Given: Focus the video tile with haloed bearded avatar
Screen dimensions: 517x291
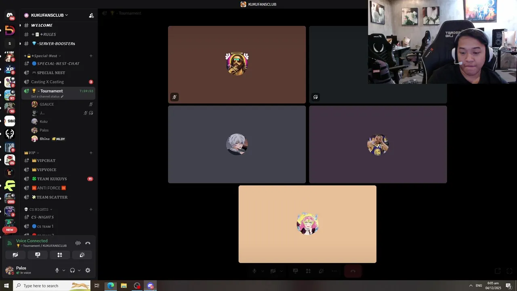Looking at the screenshot, I should pos(237,65).
